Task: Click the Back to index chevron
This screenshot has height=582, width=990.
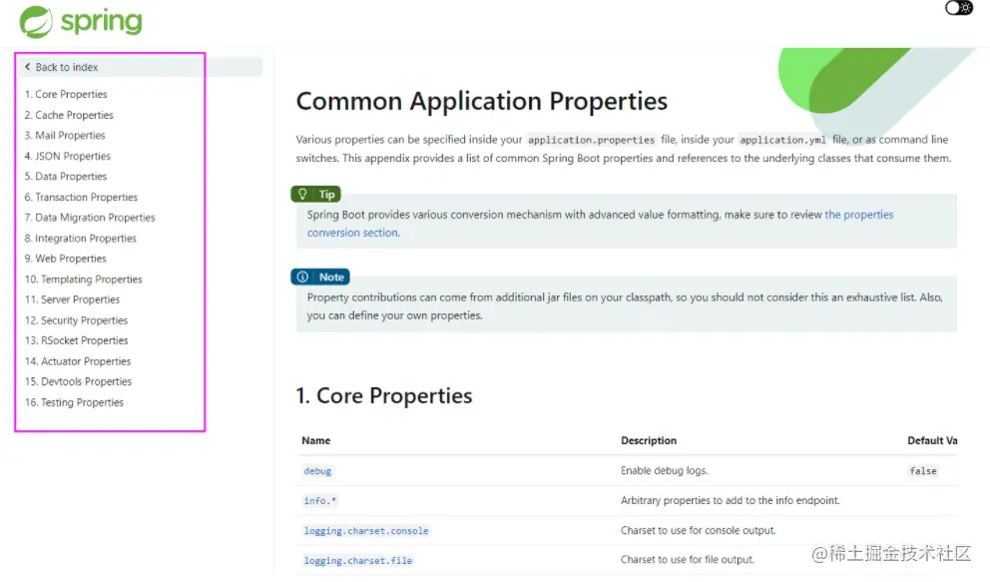Action: coord(27,66)
